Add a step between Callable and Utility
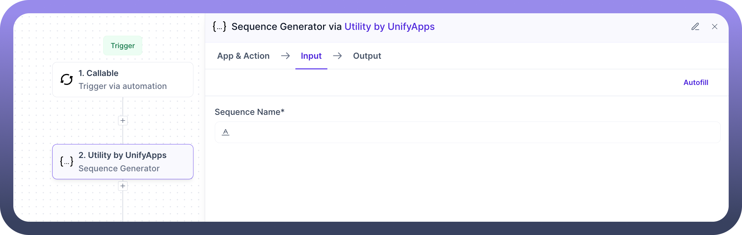 [x=123, y=120]
